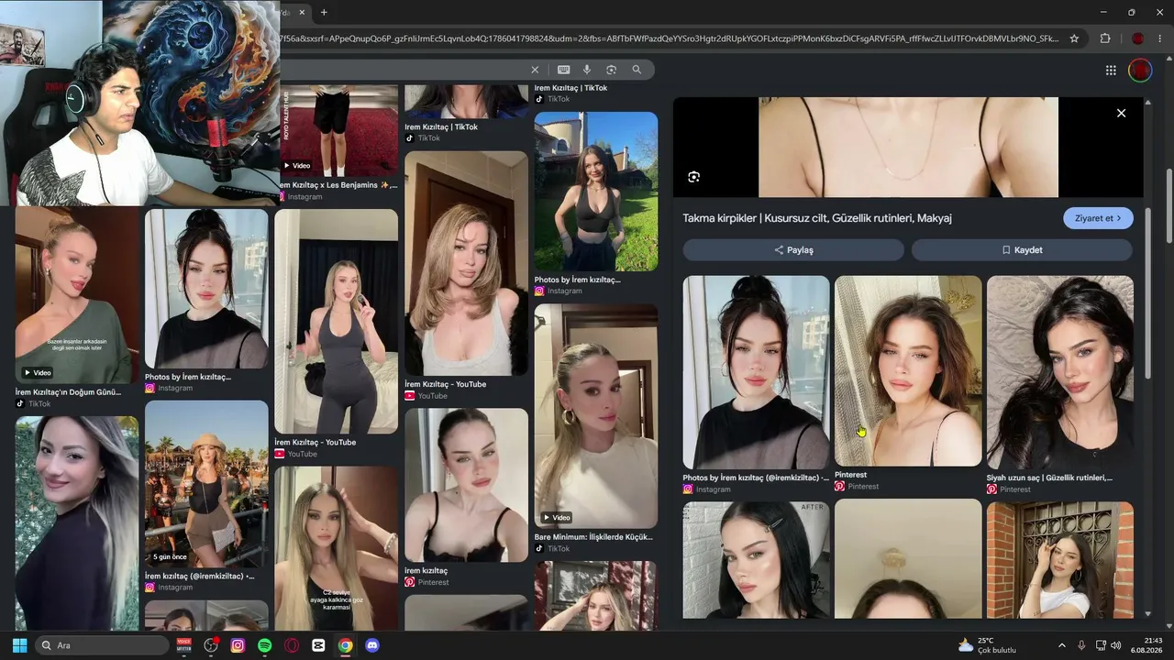Submit search with the magnifier icon
Screen dimensions: 1174x660
tap(637, 70)
